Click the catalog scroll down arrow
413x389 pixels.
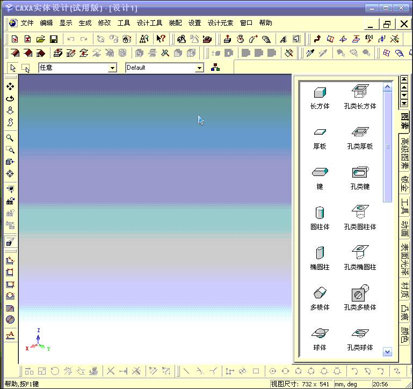[x=387, y=351]
